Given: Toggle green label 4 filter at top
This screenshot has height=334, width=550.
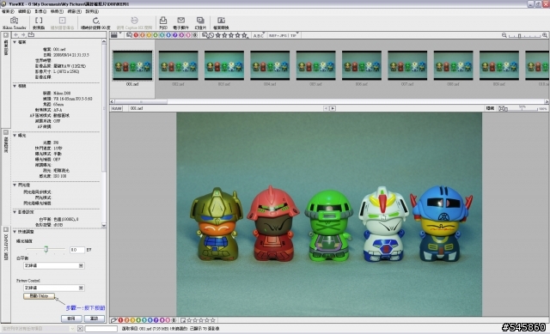Looking at the screenshot, I should [x=156, y=35].
